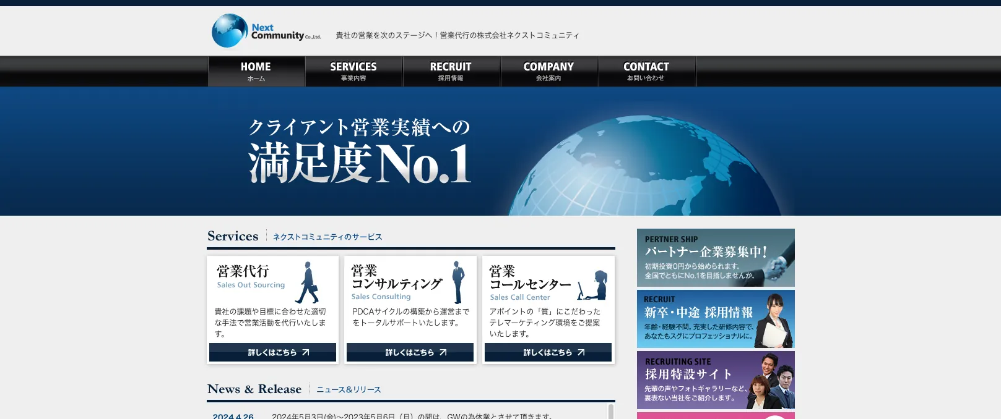Click the 営業コンサルティング standing businessman icon

tap(457, 282)
